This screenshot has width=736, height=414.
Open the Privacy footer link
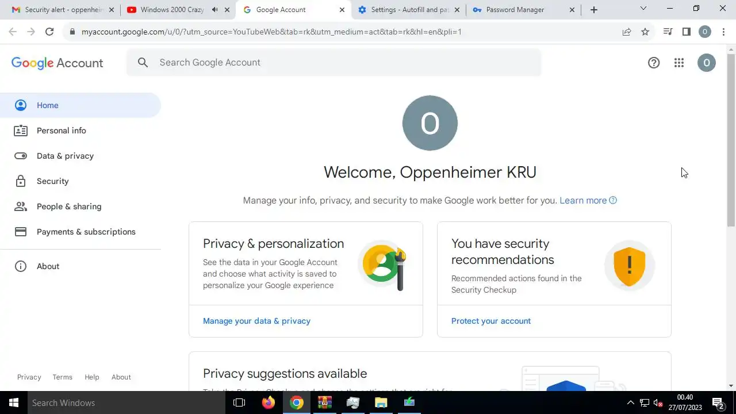pyautogui.click(x=29, y=377)
